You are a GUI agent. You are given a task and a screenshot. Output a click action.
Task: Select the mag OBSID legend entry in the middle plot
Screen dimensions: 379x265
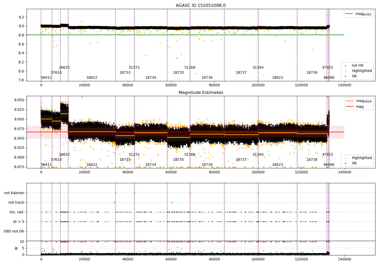point(359,101)
